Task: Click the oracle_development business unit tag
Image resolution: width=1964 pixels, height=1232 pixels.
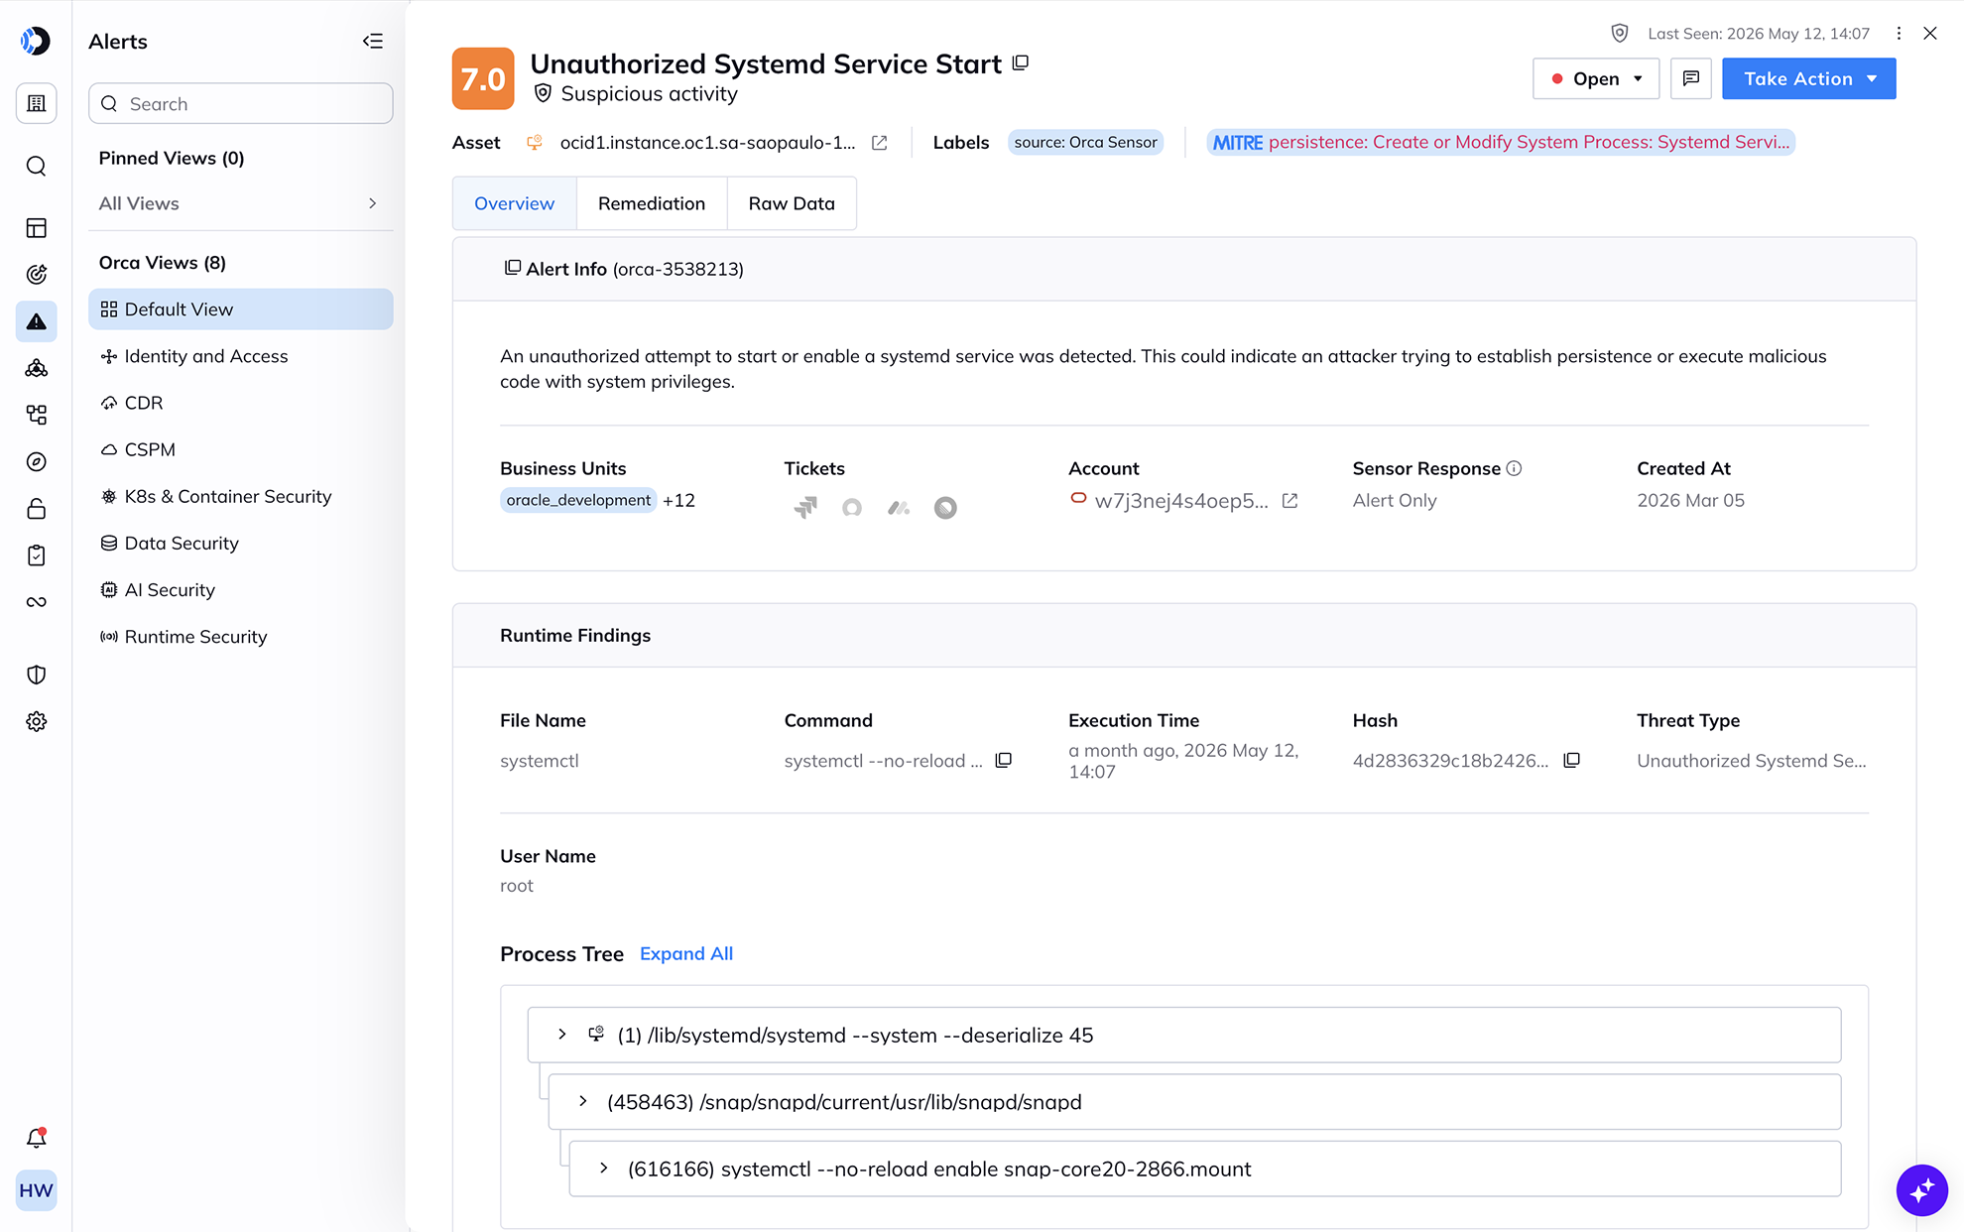Action: pos(578,500)
